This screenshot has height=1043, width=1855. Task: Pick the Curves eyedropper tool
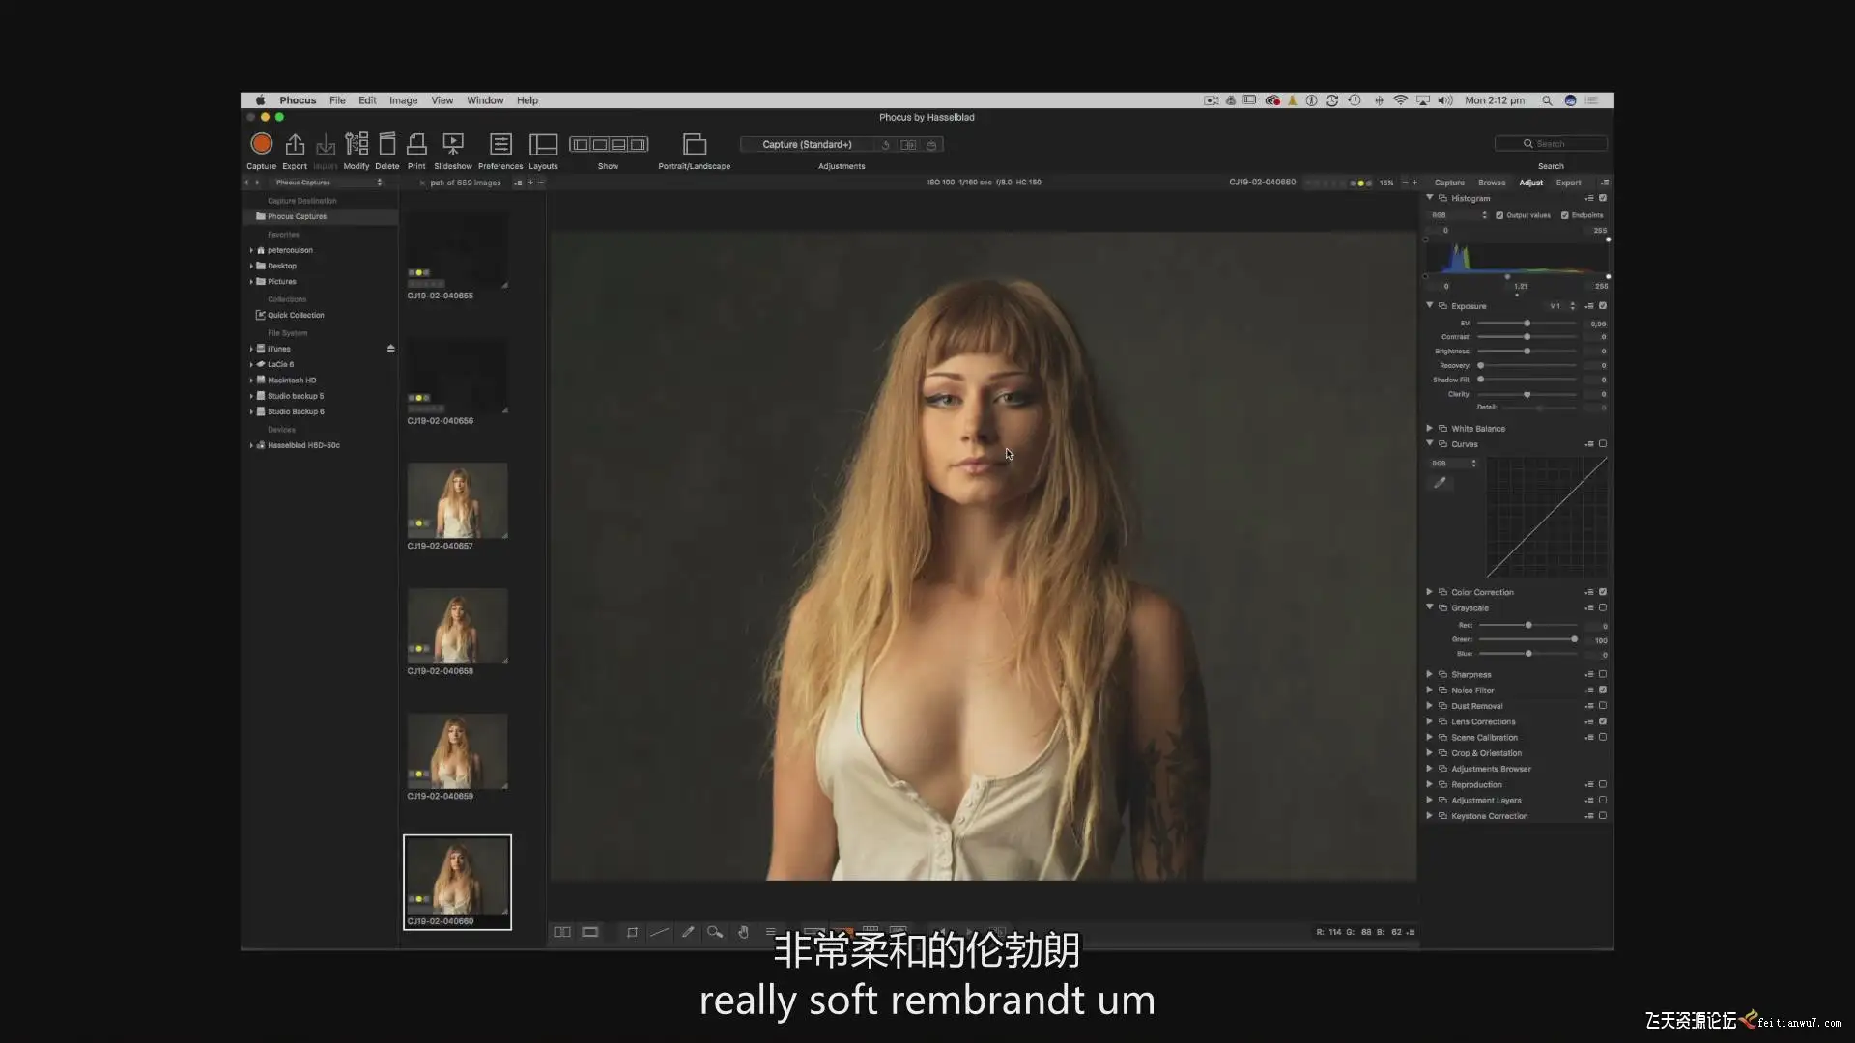pyautogui.click(x=1440, y=482)
